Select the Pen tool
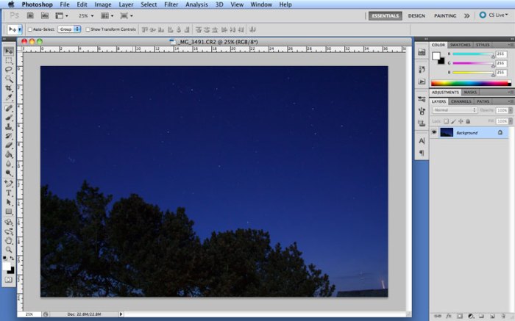This screenshot has height=321, width=515. coord(9,184)
